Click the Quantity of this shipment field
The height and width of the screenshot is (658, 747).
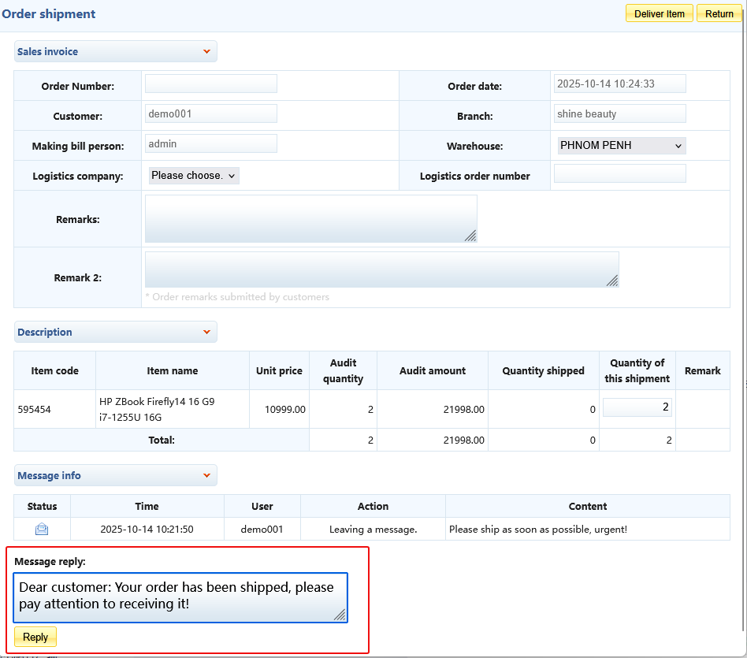tap(637, 407)
